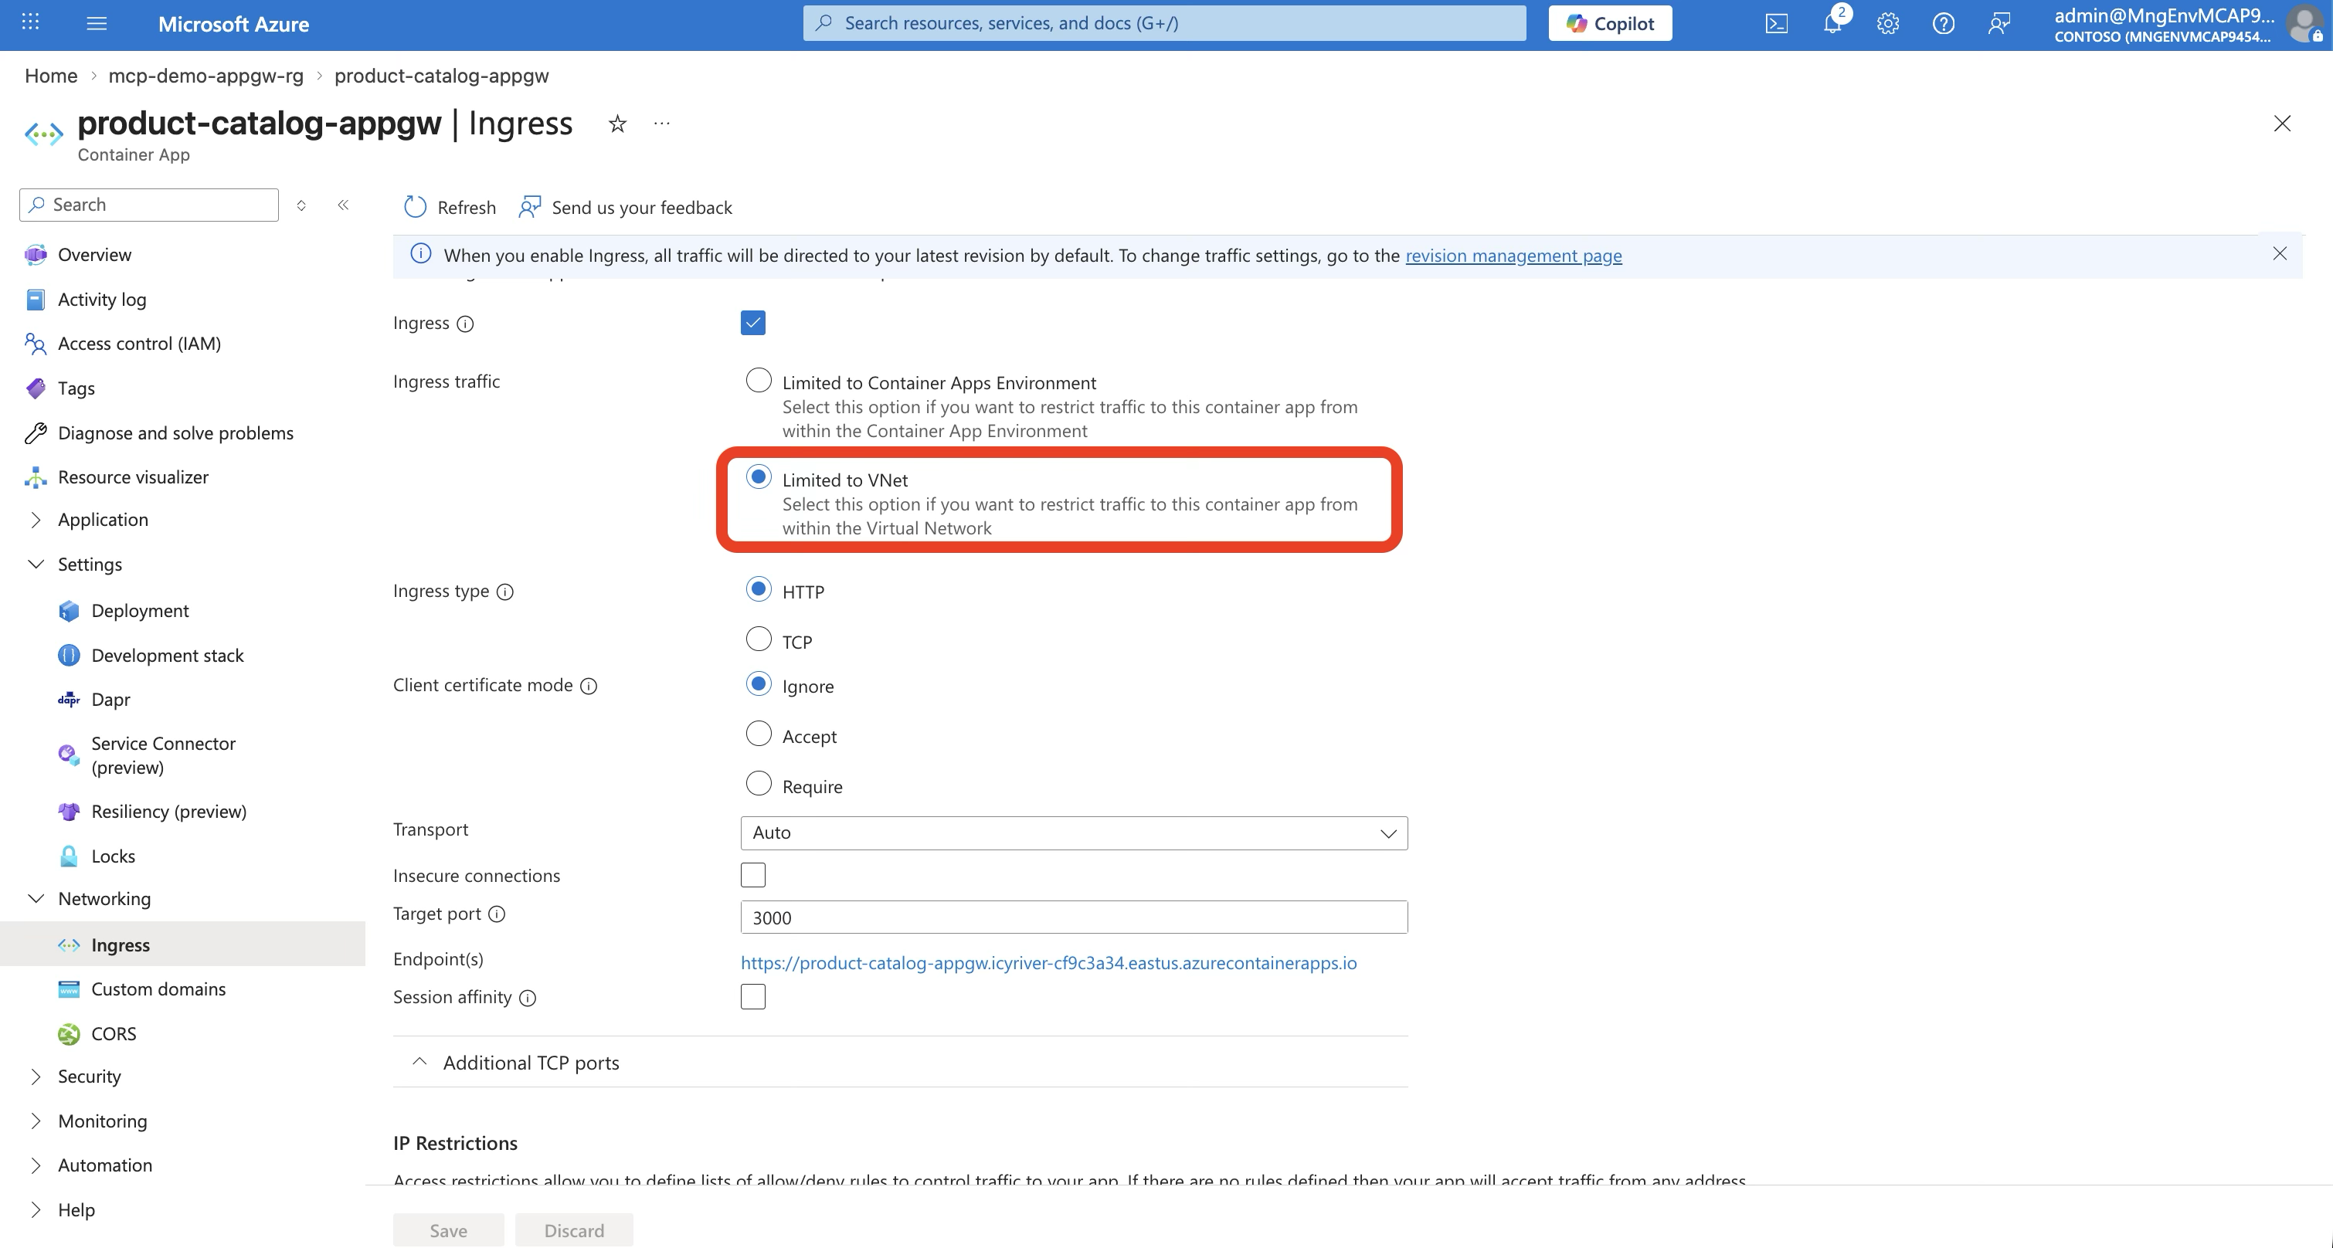Open Custom domains settings
The image size is (2333, 1248).
click(x=158, y=988)
